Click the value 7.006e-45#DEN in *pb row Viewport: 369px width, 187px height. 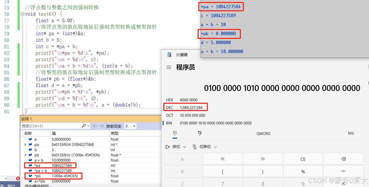click(65, 176)
